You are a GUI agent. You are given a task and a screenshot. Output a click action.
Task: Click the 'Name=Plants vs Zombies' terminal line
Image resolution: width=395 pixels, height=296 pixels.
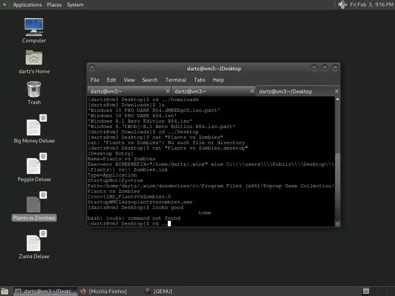[x=122, y=159]
